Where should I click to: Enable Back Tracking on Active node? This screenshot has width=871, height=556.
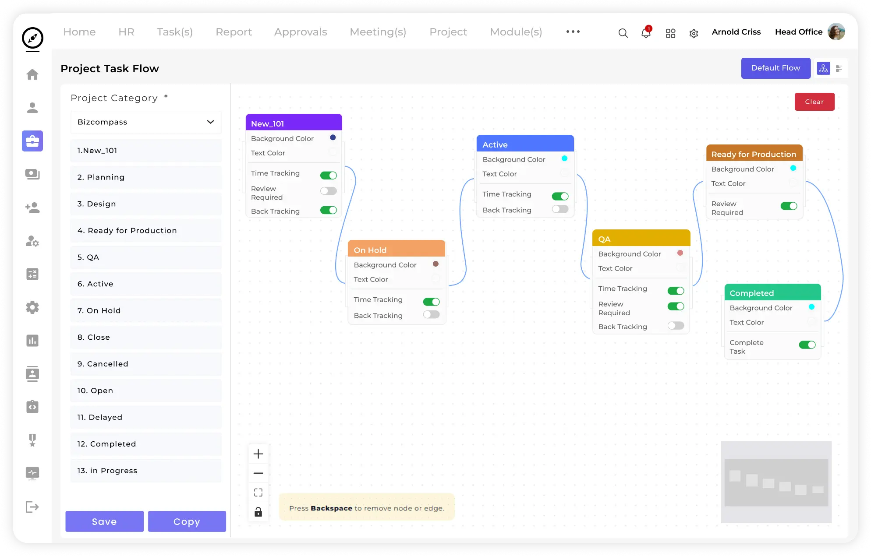[560, 209]
